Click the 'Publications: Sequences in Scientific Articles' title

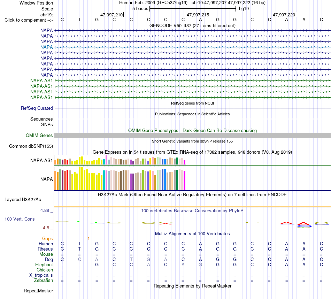pos(192,114)
